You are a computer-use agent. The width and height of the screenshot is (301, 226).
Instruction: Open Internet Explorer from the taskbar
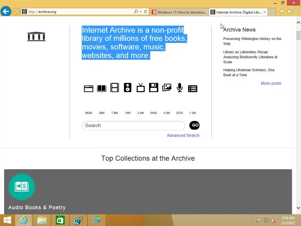[23, 220]
